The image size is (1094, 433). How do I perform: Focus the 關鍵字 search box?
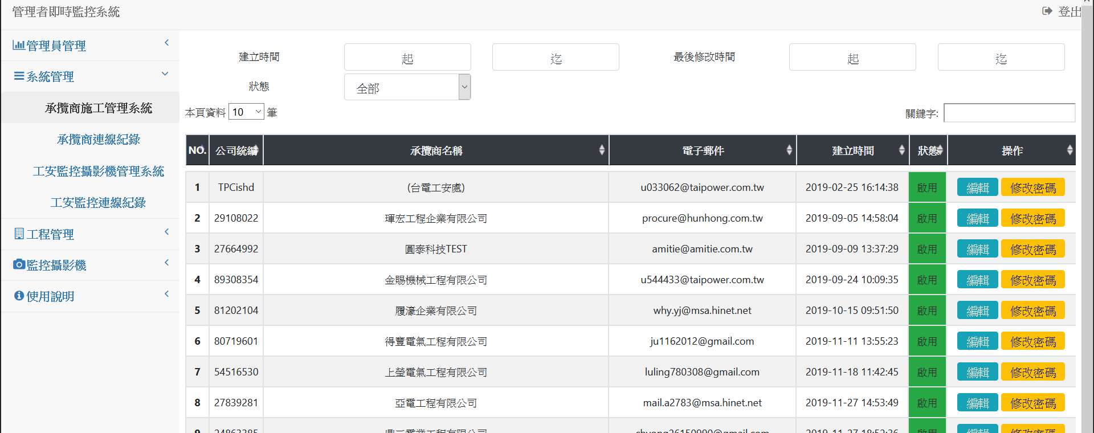click(x=1009, y=113)
